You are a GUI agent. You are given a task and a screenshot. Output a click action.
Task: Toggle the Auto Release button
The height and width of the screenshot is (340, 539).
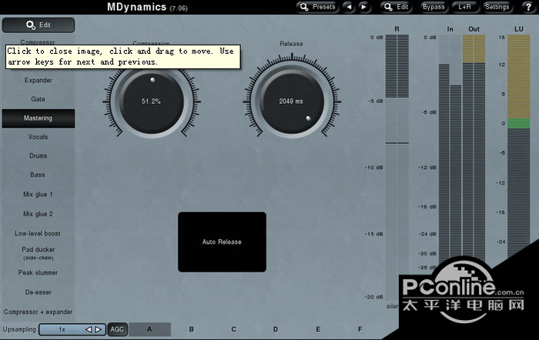(x=222, y=242)
